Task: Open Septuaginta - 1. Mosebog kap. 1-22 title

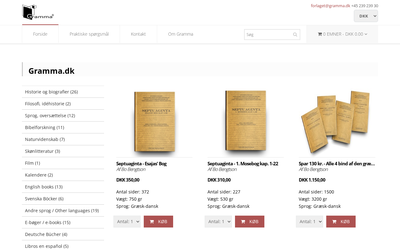Action: (243, 163)
